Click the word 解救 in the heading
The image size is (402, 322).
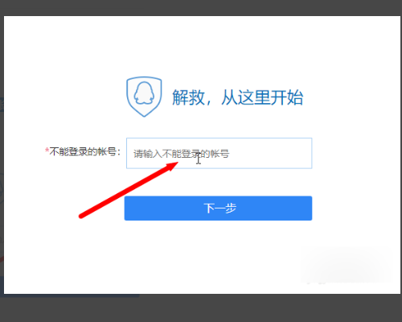188,97
